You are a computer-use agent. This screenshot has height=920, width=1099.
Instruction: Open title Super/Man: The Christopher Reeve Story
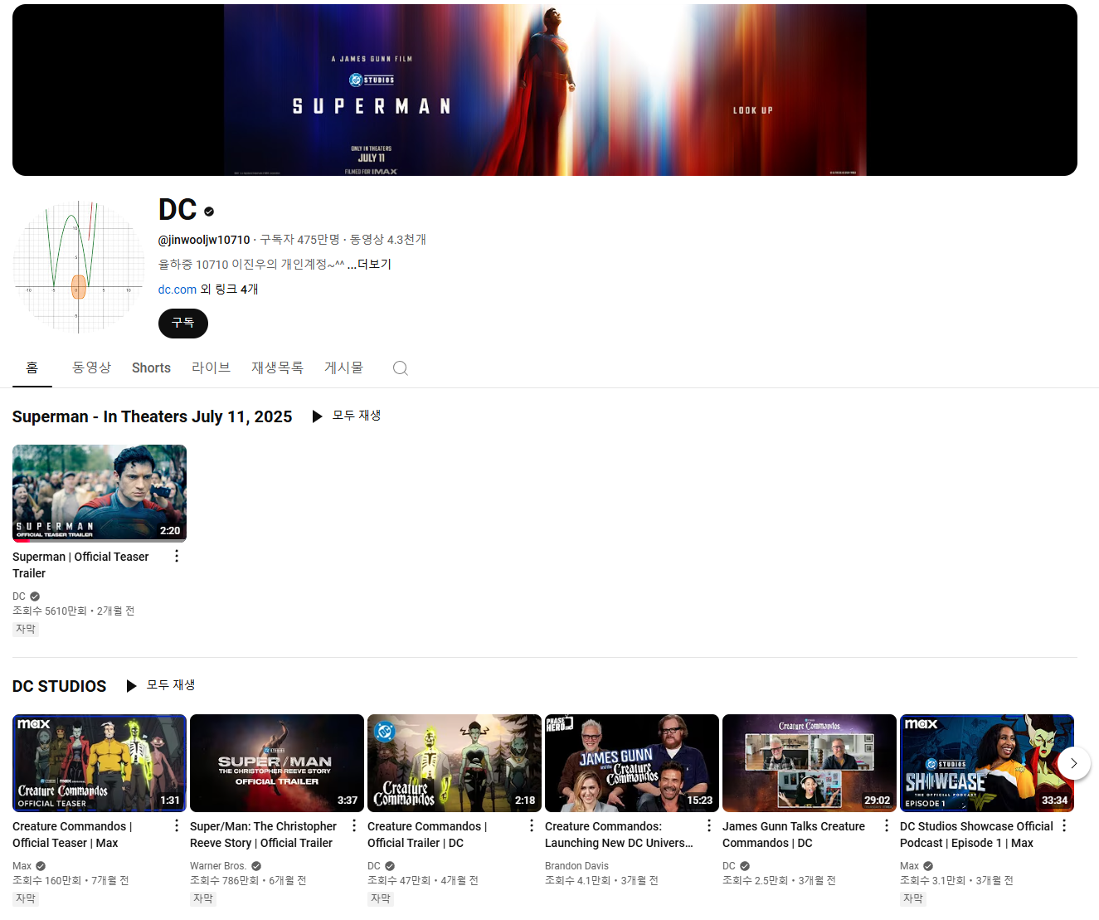click(263, 835)
